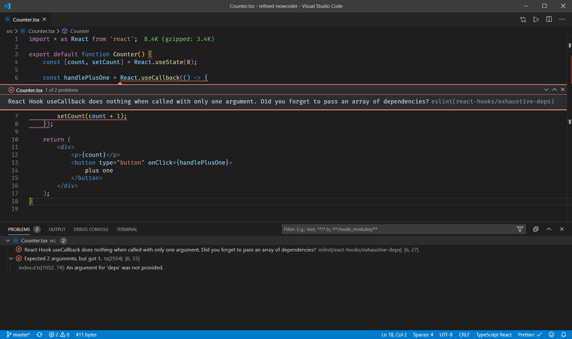The width and height of the screenshot is (572, 339).
Task: Filter problems using the funnel icon
Action: pos(520,229)
